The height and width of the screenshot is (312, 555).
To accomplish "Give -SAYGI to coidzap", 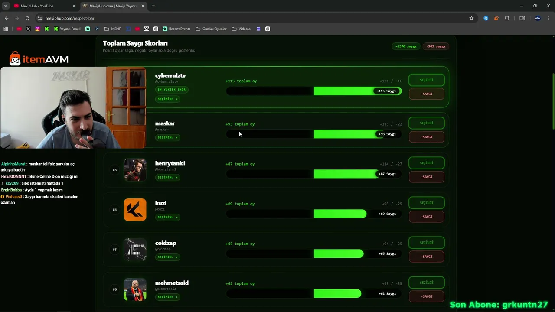I will (x=427, y=257).
